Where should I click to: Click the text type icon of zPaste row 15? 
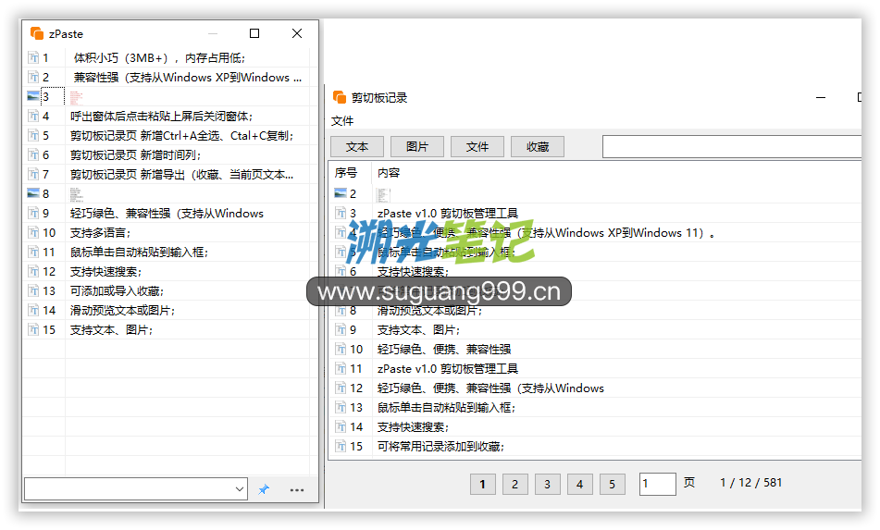click(33, 330)
